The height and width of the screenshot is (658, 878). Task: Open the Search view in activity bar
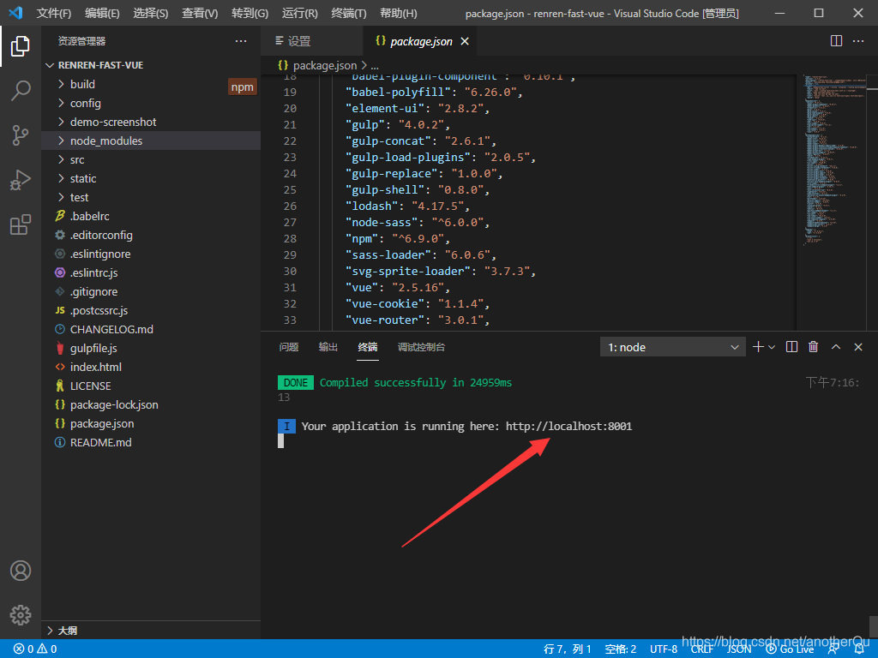coord(21,90)
